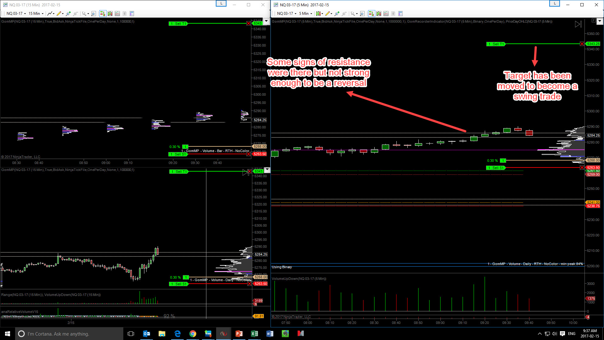
Task: Cancel Sell T1 order on top 15 Min panel
Action: (x=249, y=24)
